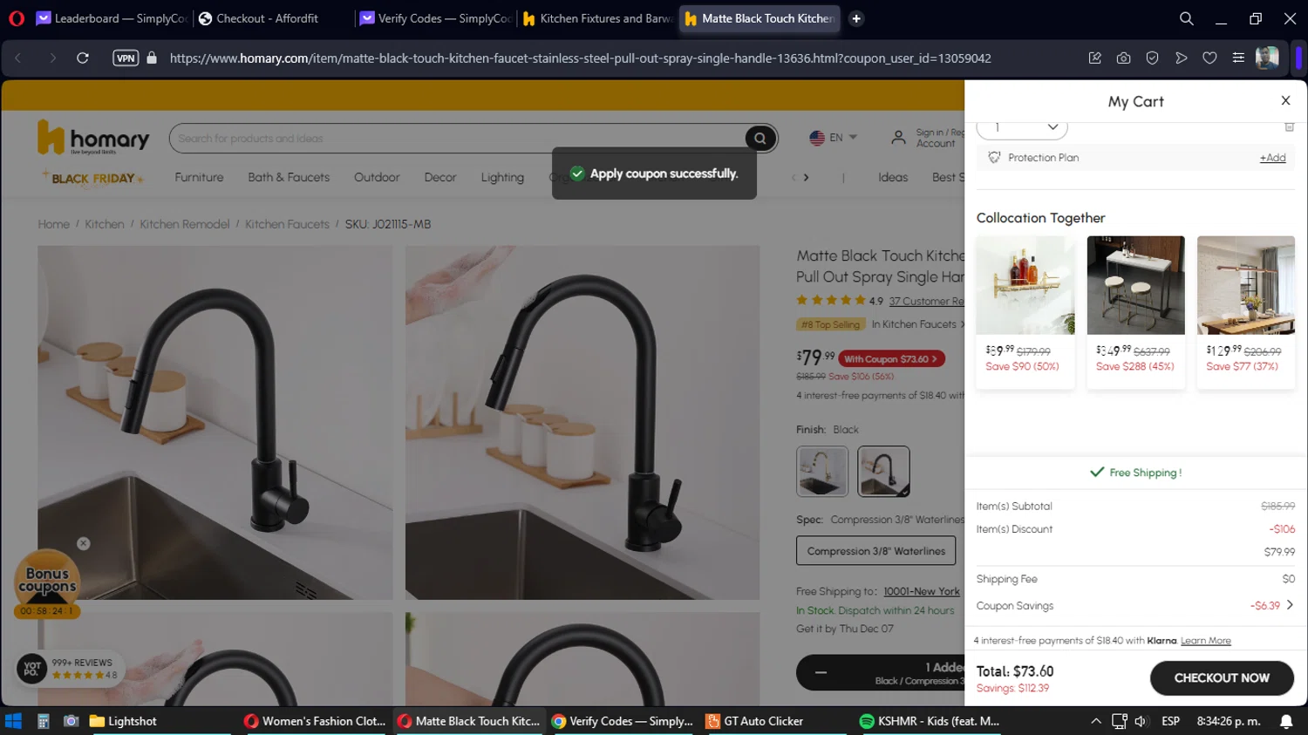Image resolution: width=1308 pixels, height=735 pixels.
Task: Open the Windows notification center
Action: point(1286,721)
